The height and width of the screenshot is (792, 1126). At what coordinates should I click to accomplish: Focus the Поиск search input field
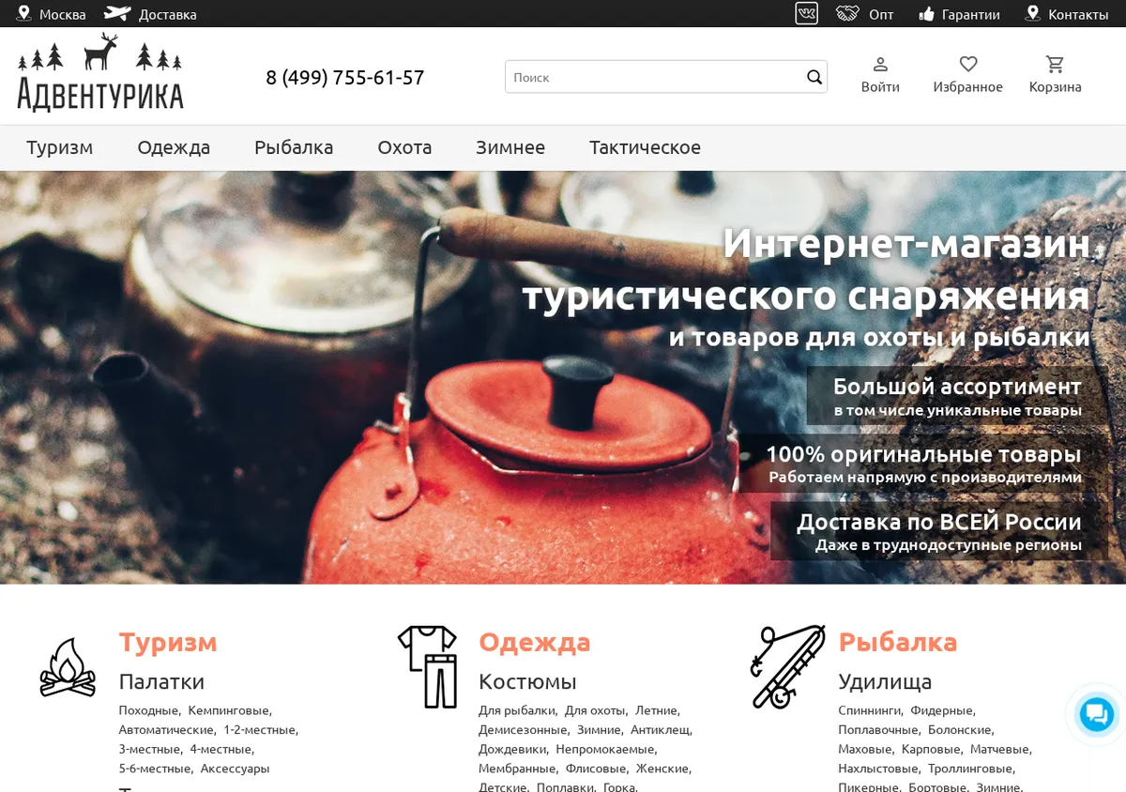(x=656, y=77)
